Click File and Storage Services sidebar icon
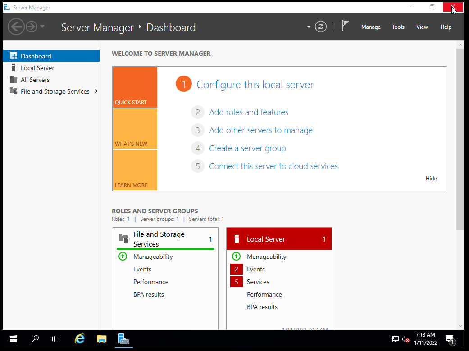This screenshot has width=469, height=351. (x=14, y=91)
